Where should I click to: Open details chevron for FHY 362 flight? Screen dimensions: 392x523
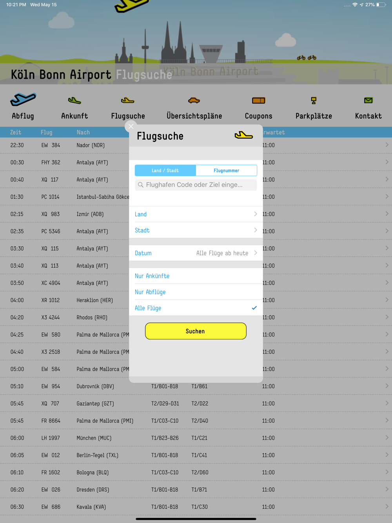387,162
